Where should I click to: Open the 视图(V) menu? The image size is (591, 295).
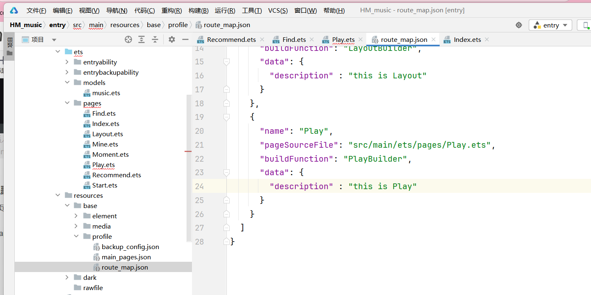[x=89, y=10]
